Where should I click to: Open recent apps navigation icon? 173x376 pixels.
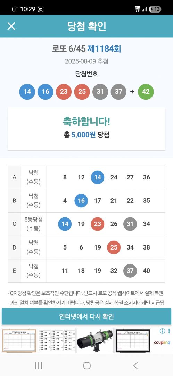point(39,366)
